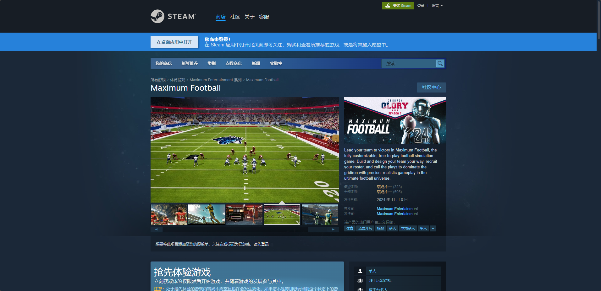This screenshot has height=291, width=601.
Task: Click the 多人 tag
Action: tap(393, 228)
